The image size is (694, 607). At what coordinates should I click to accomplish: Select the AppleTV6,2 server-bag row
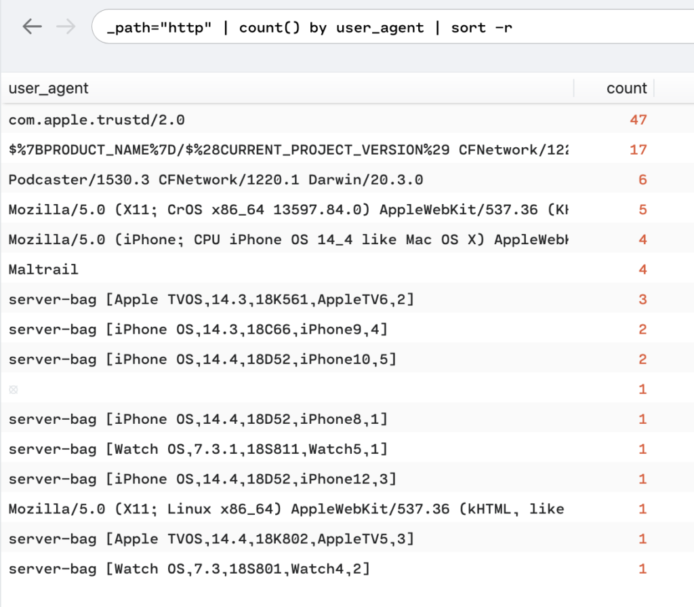[211, 299]
